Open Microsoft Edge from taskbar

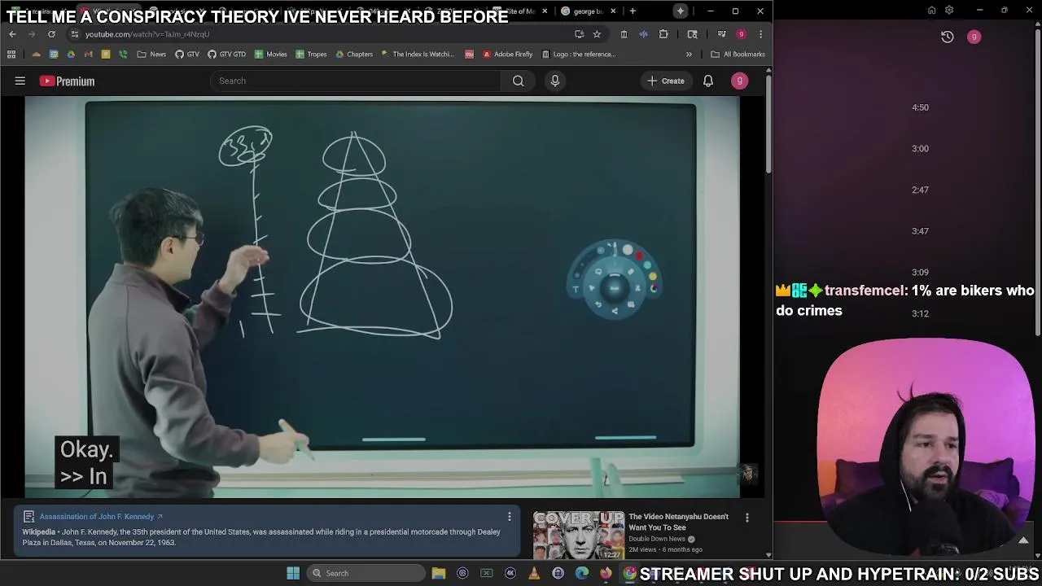(582, 573)
